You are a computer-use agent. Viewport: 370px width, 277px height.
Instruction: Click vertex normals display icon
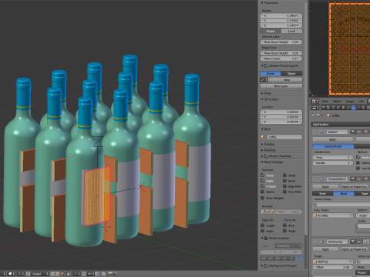(x=262, y=212)
